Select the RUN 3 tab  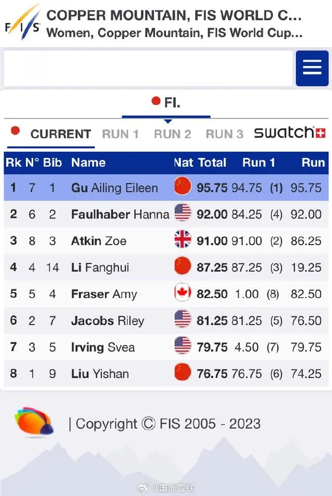pos(224,134)
